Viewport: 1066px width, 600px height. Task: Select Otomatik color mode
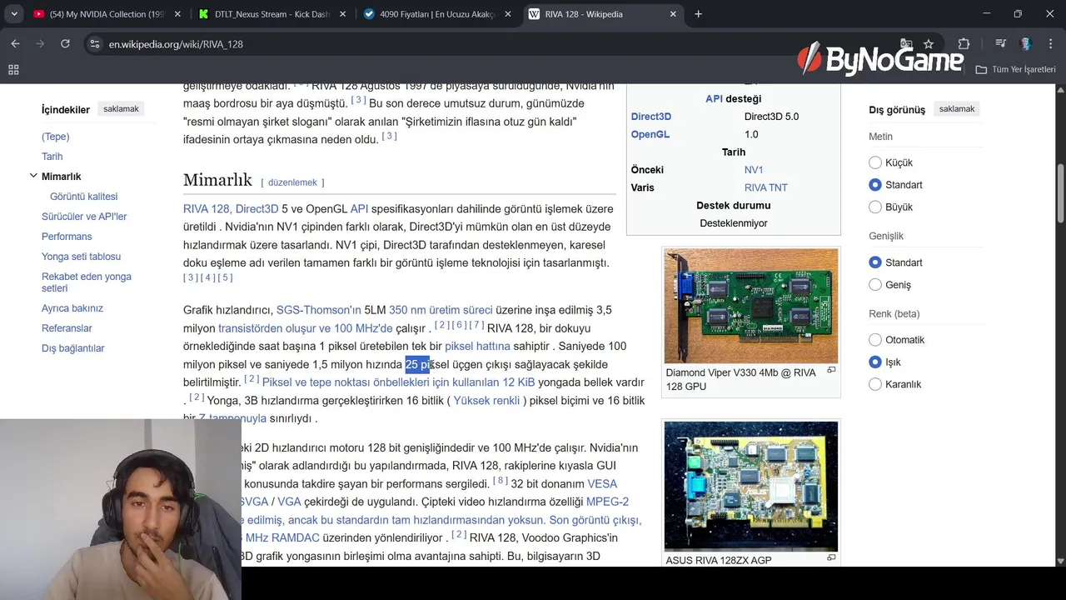click(875, 340)
